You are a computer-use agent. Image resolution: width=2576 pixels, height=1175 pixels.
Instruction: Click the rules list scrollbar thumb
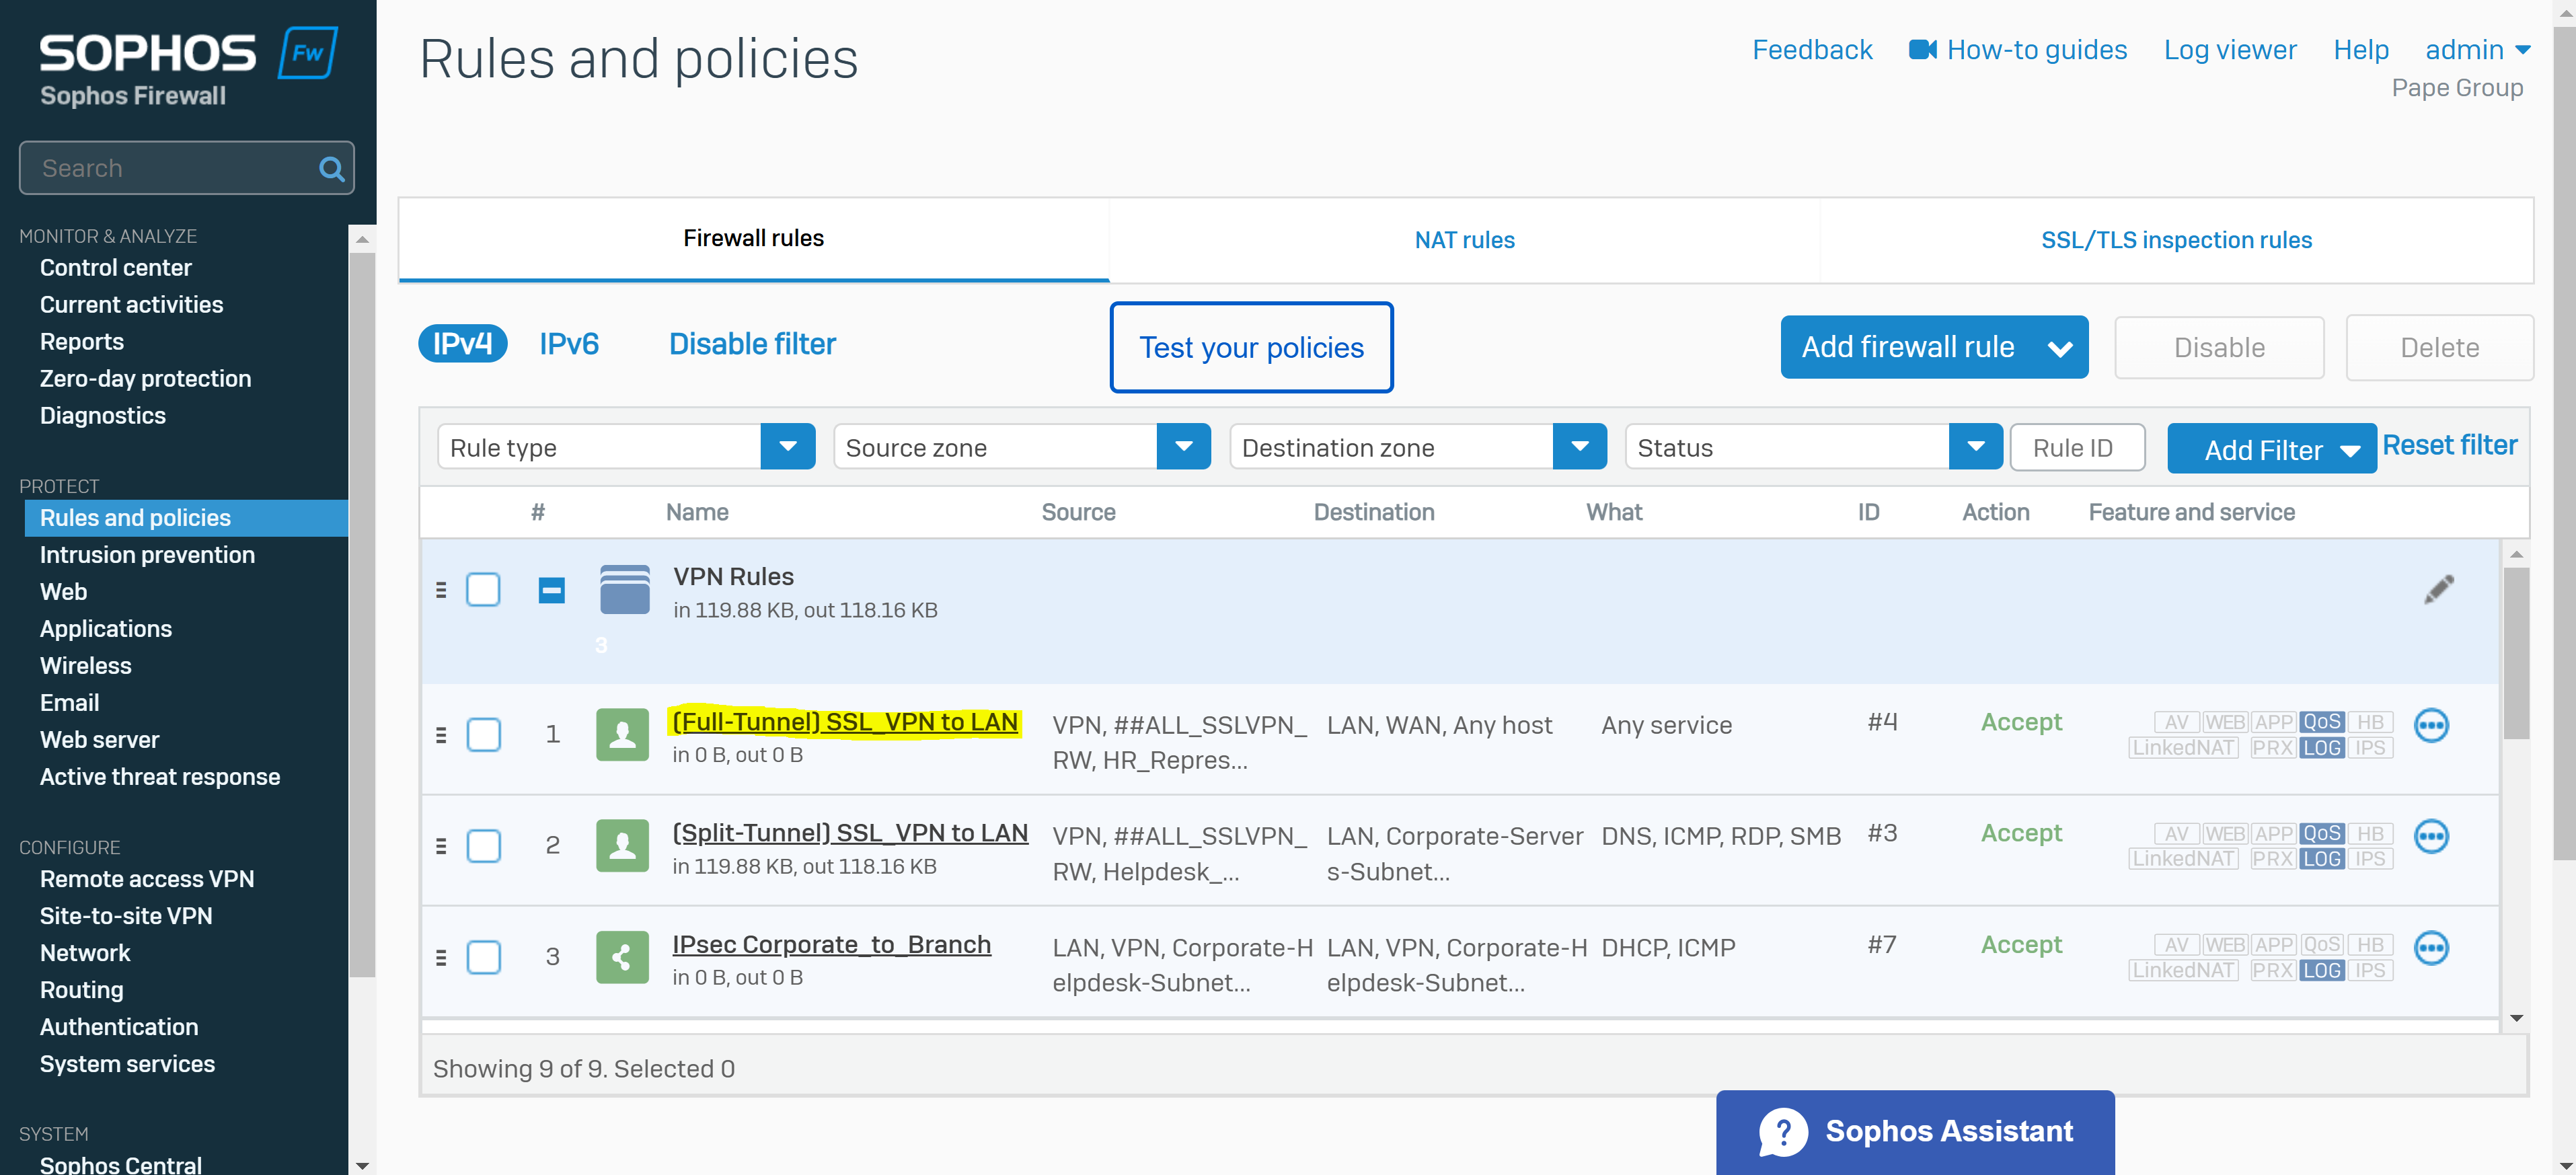[2516, 653]
